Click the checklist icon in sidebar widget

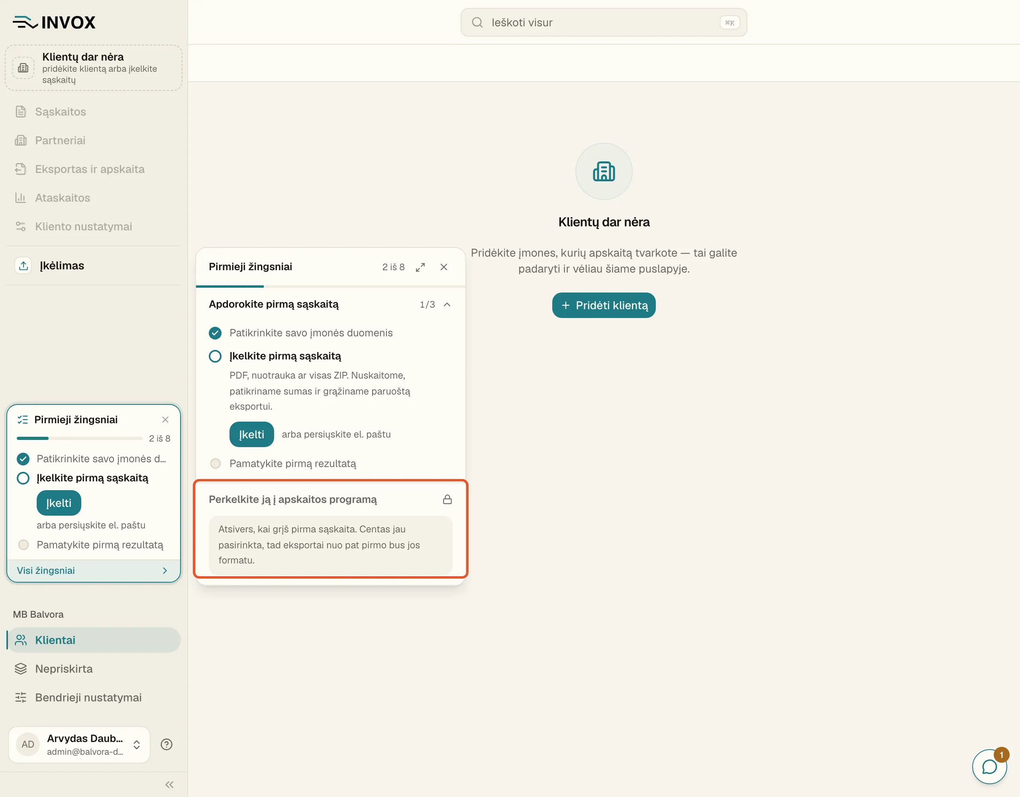point(22,420)
